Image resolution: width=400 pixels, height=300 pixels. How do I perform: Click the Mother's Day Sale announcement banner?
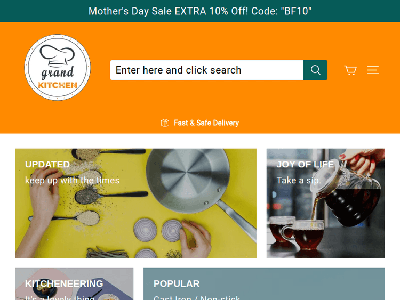[200, 11]
